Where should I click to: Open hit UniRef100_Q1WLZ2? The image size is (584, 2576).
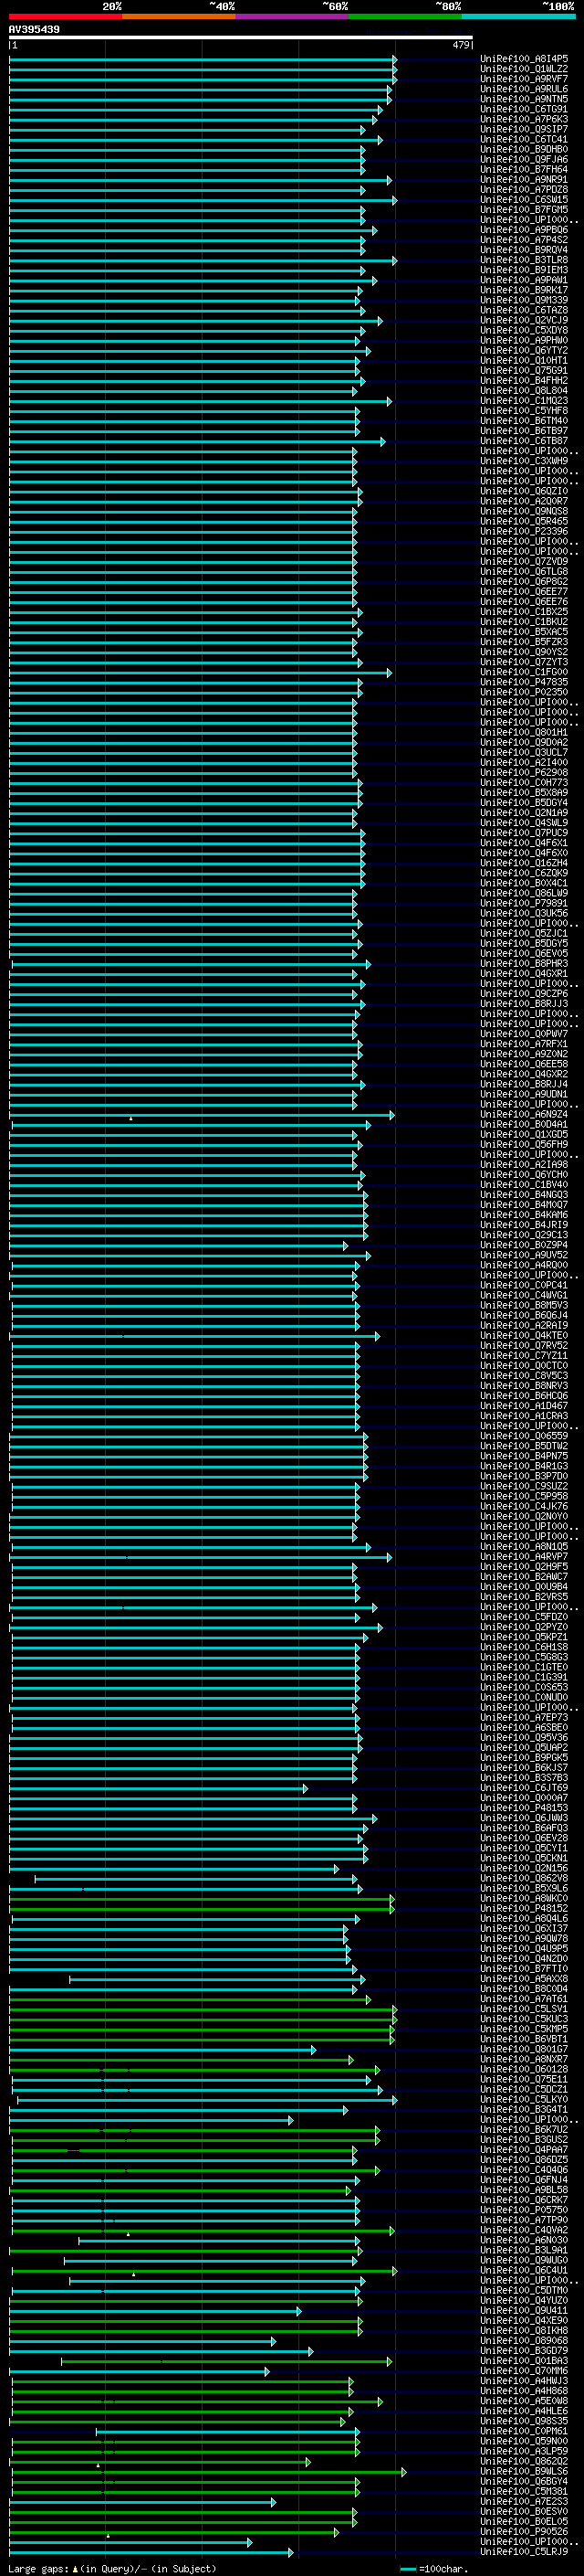(x=524, y=69)
